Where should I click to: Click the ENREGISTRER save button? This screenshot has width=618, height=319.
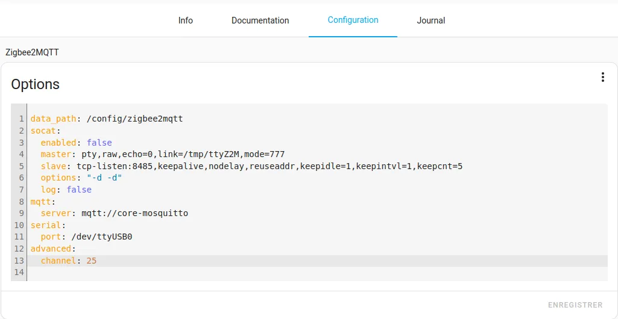tap(575, 305)
